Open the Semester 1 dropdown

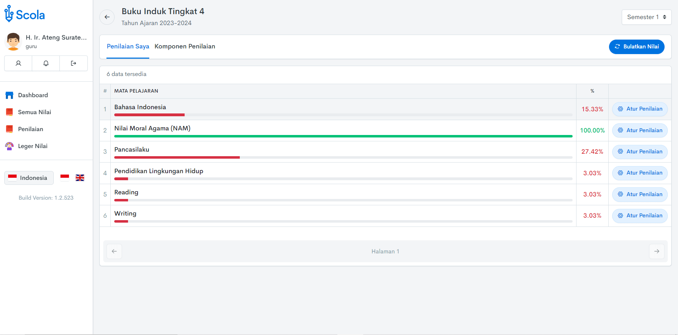pyautogui.click(x=646, y=17)
